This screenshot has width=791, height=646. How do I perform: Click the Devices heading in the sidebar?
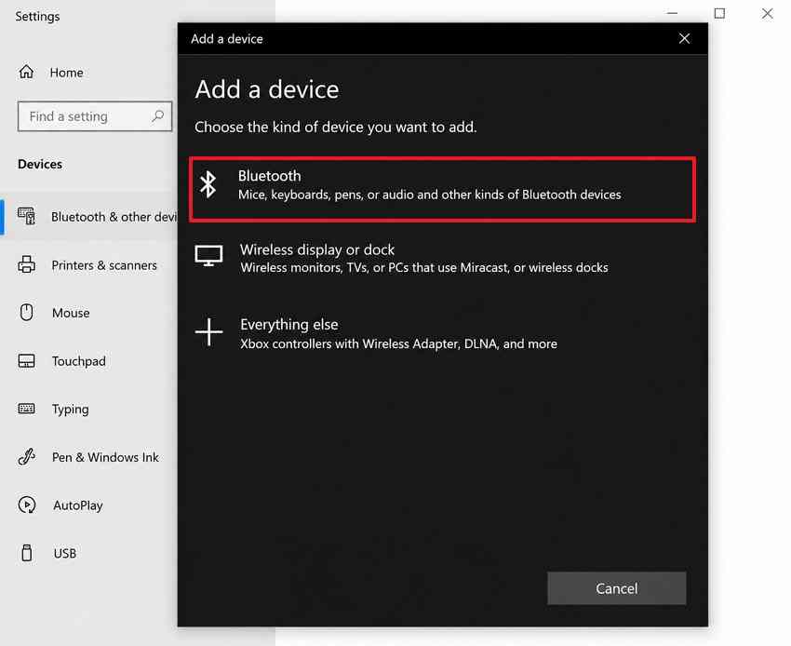pos(40,164)
